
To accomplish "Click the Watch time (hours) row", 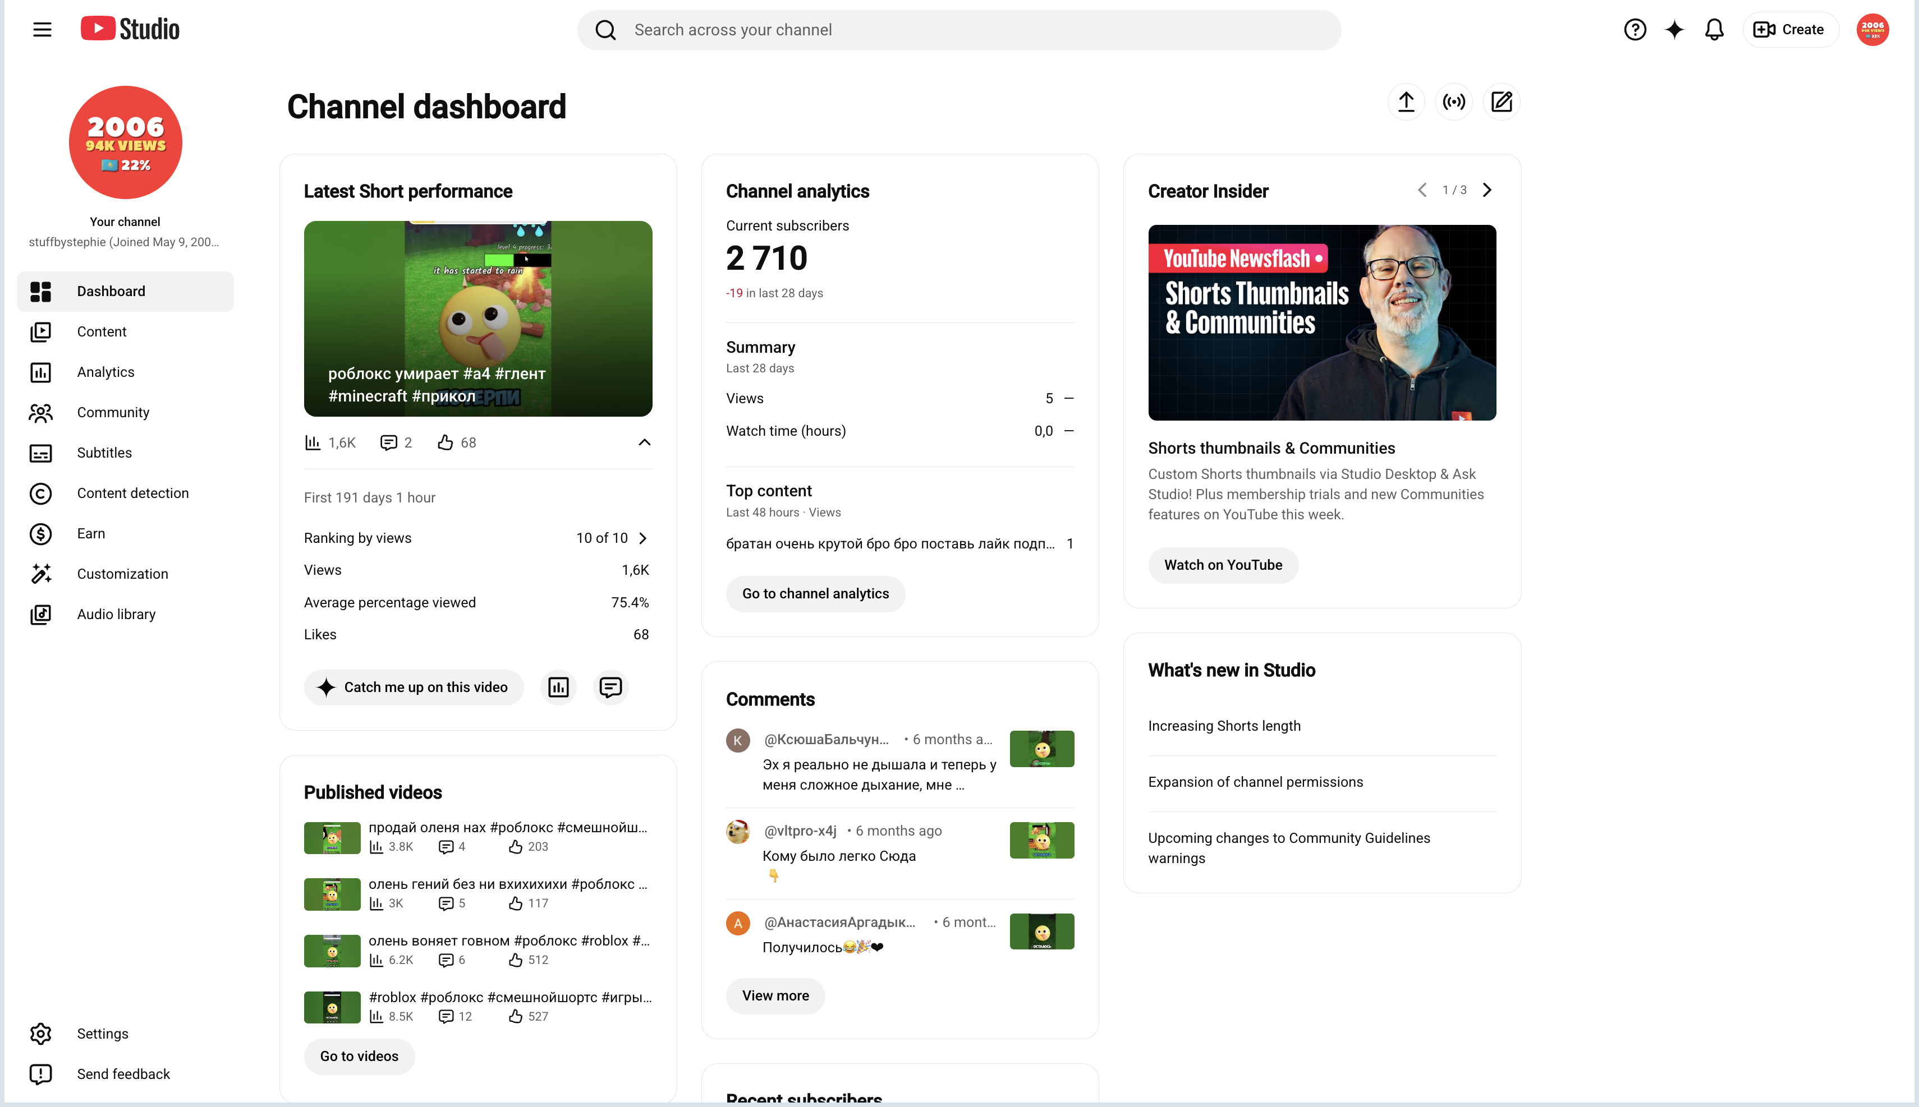I will (900, 431).
